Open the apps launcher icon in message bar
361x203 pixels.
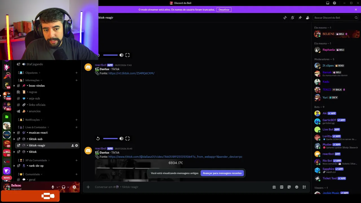coord(304,187)
